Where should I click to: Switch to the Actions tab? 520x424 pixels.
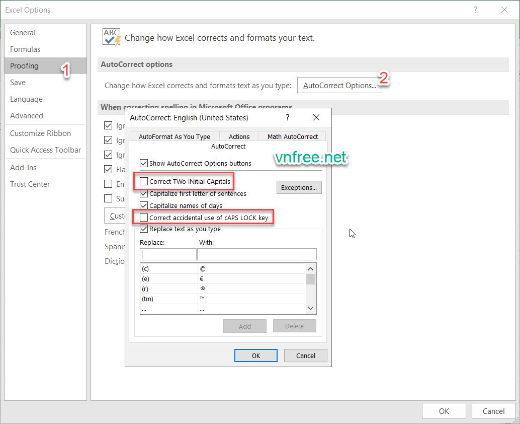click(239, 136)
